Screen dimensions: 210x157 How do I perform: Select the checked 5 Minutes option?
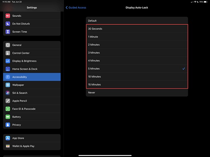tap(137, 69)
